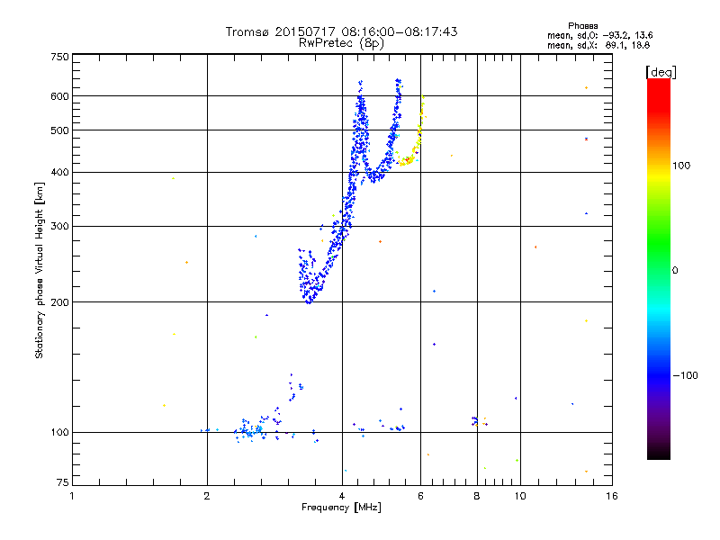
Task: Click x-axis tick label '10'
Action: click(x=520, y=496)
